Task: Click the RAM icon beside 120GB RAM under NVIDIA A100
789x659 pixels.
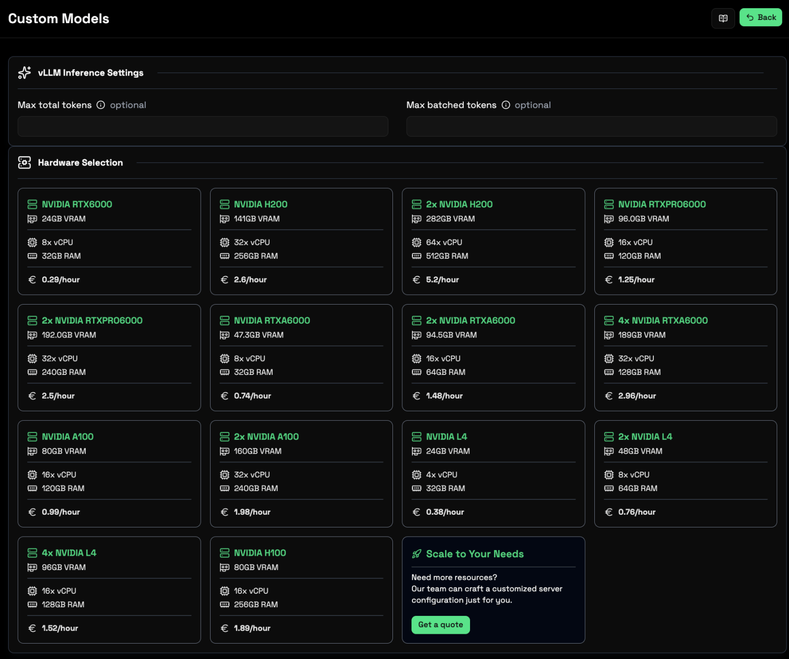Action: point(32,488)
